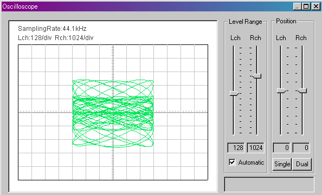Click the Single button
The height and width of the screenshot is (195, 322).
[282, 164]
